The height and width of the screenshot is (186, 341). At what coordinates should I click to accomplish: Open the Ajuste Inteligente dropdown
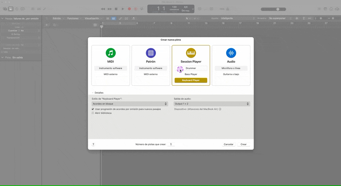(x=238, y=18)
